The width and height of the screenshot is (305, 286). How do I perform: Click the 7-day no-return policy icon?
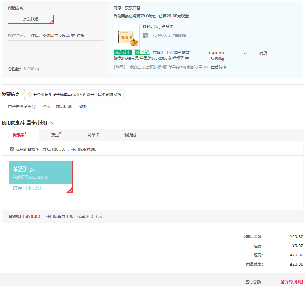tap(145, 35)
